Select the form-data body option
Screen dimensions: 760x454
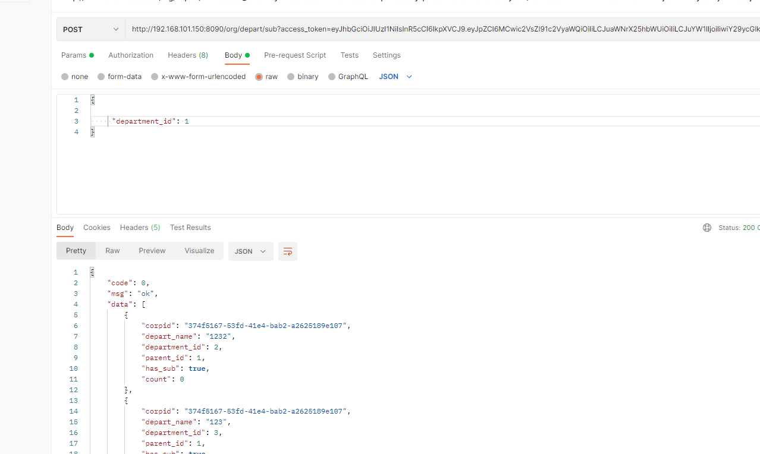tap(120, 77)
